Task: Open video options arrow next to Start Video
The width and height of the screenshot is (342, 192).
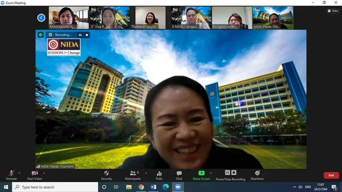Action: coord(44,173)
